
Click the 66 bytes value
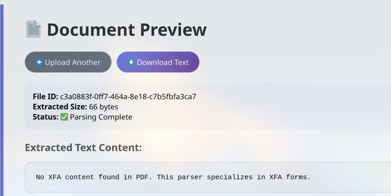[x=104, y=107]
